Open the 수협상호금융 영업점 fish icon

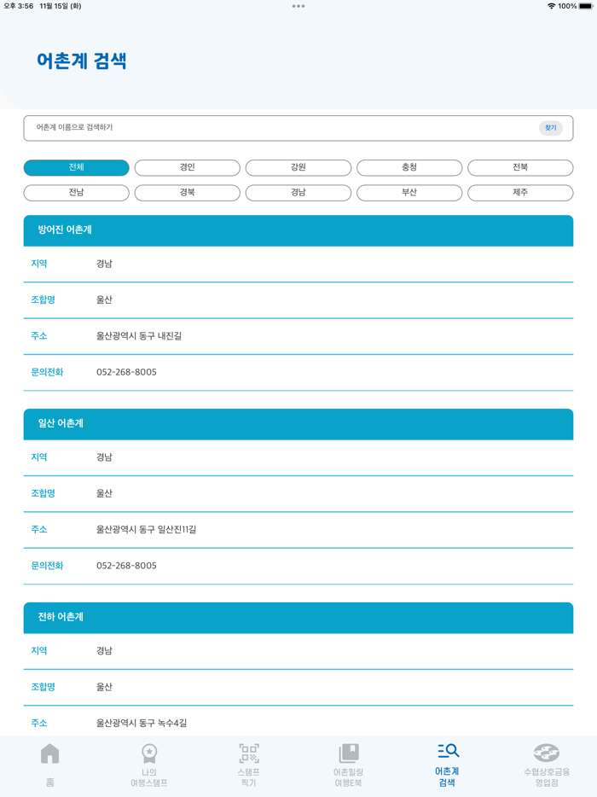547,753
